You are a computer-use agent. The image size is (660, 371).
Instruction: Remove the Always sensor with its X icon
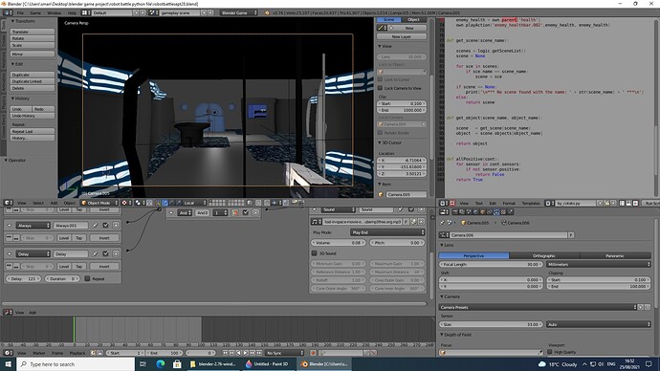tap(116, 226)
